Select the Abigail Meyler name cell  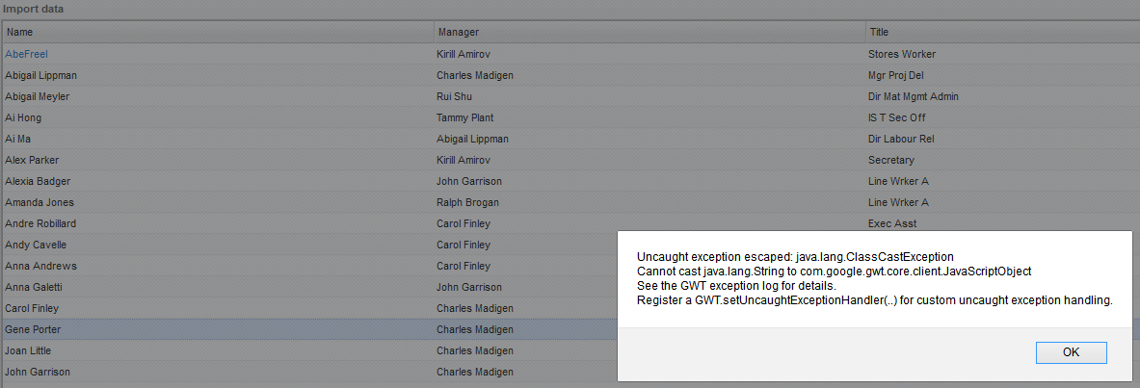[37, 96]
